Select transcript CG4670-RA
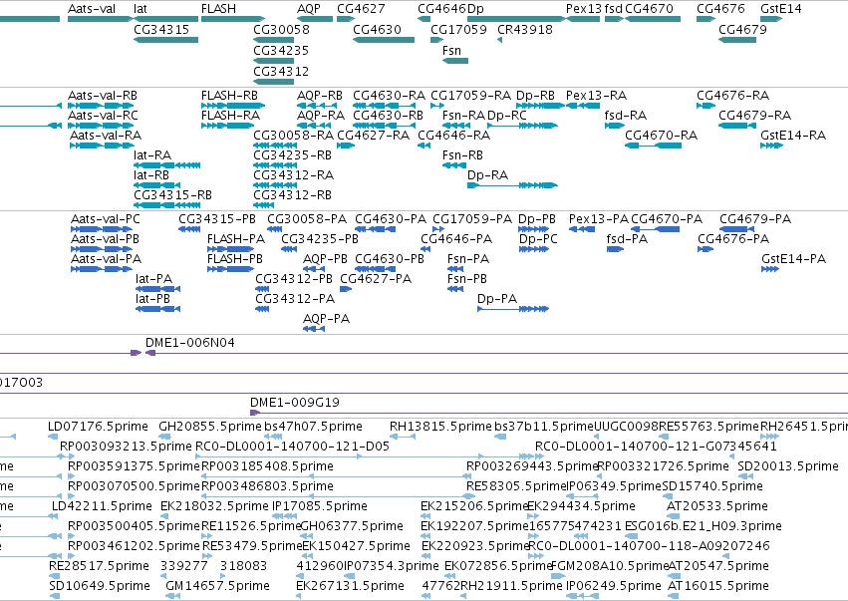This screenshot has height=601, width=848. (661, 136)
